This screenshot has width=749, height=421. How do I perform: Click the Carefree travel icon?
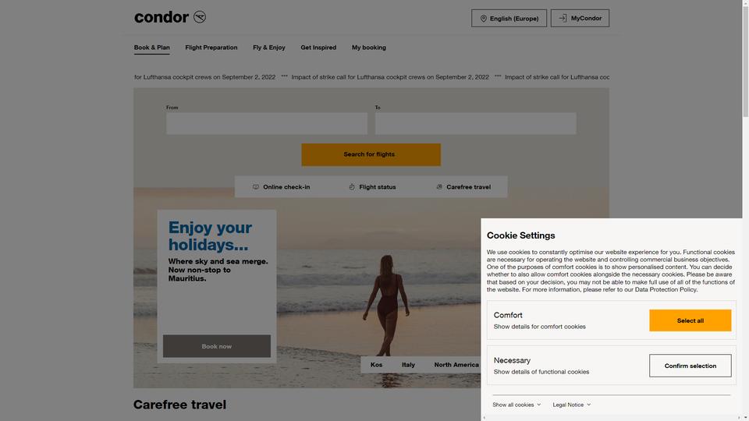click(439, 187)
